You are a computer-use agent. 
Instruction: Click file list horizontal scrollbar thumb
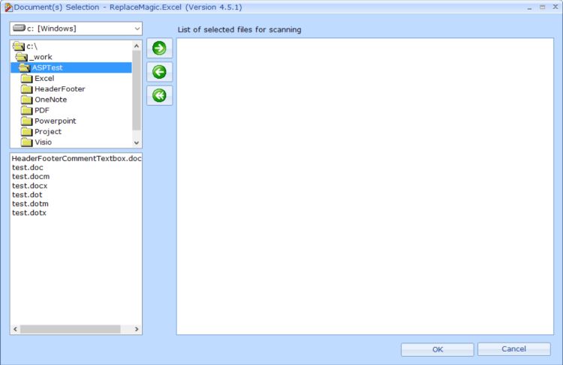click(71, 329)
